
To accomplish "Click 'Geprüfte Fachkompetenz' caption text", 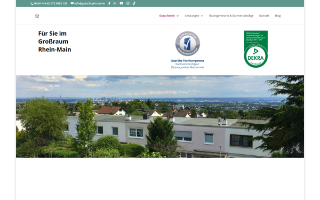I will click(x=187, y=61).
